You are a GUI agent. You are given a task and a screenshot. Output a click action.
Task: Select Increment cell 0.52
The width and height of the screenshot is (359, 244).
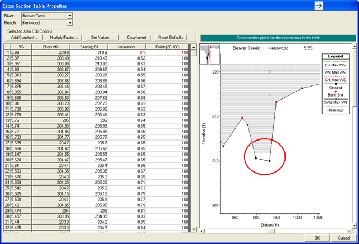pos(127,58)
